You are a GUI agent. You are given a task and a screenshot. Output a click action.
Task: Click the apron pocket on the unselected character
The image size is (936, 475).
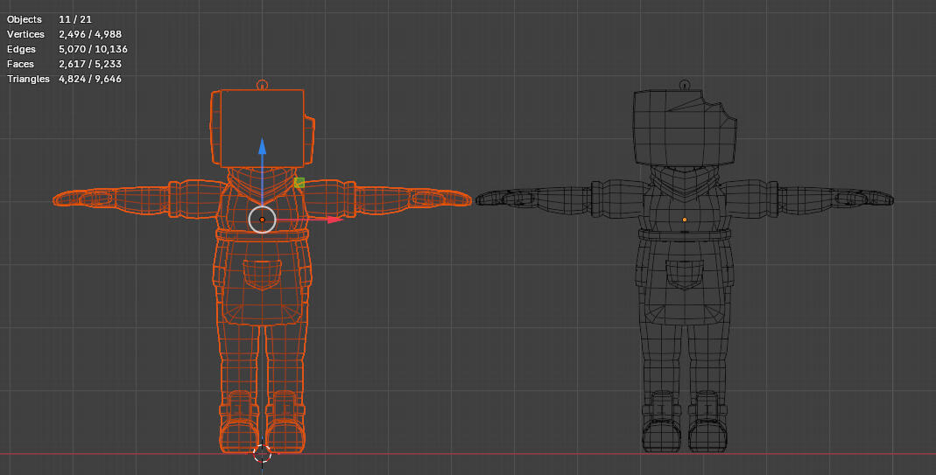point(685,275)
